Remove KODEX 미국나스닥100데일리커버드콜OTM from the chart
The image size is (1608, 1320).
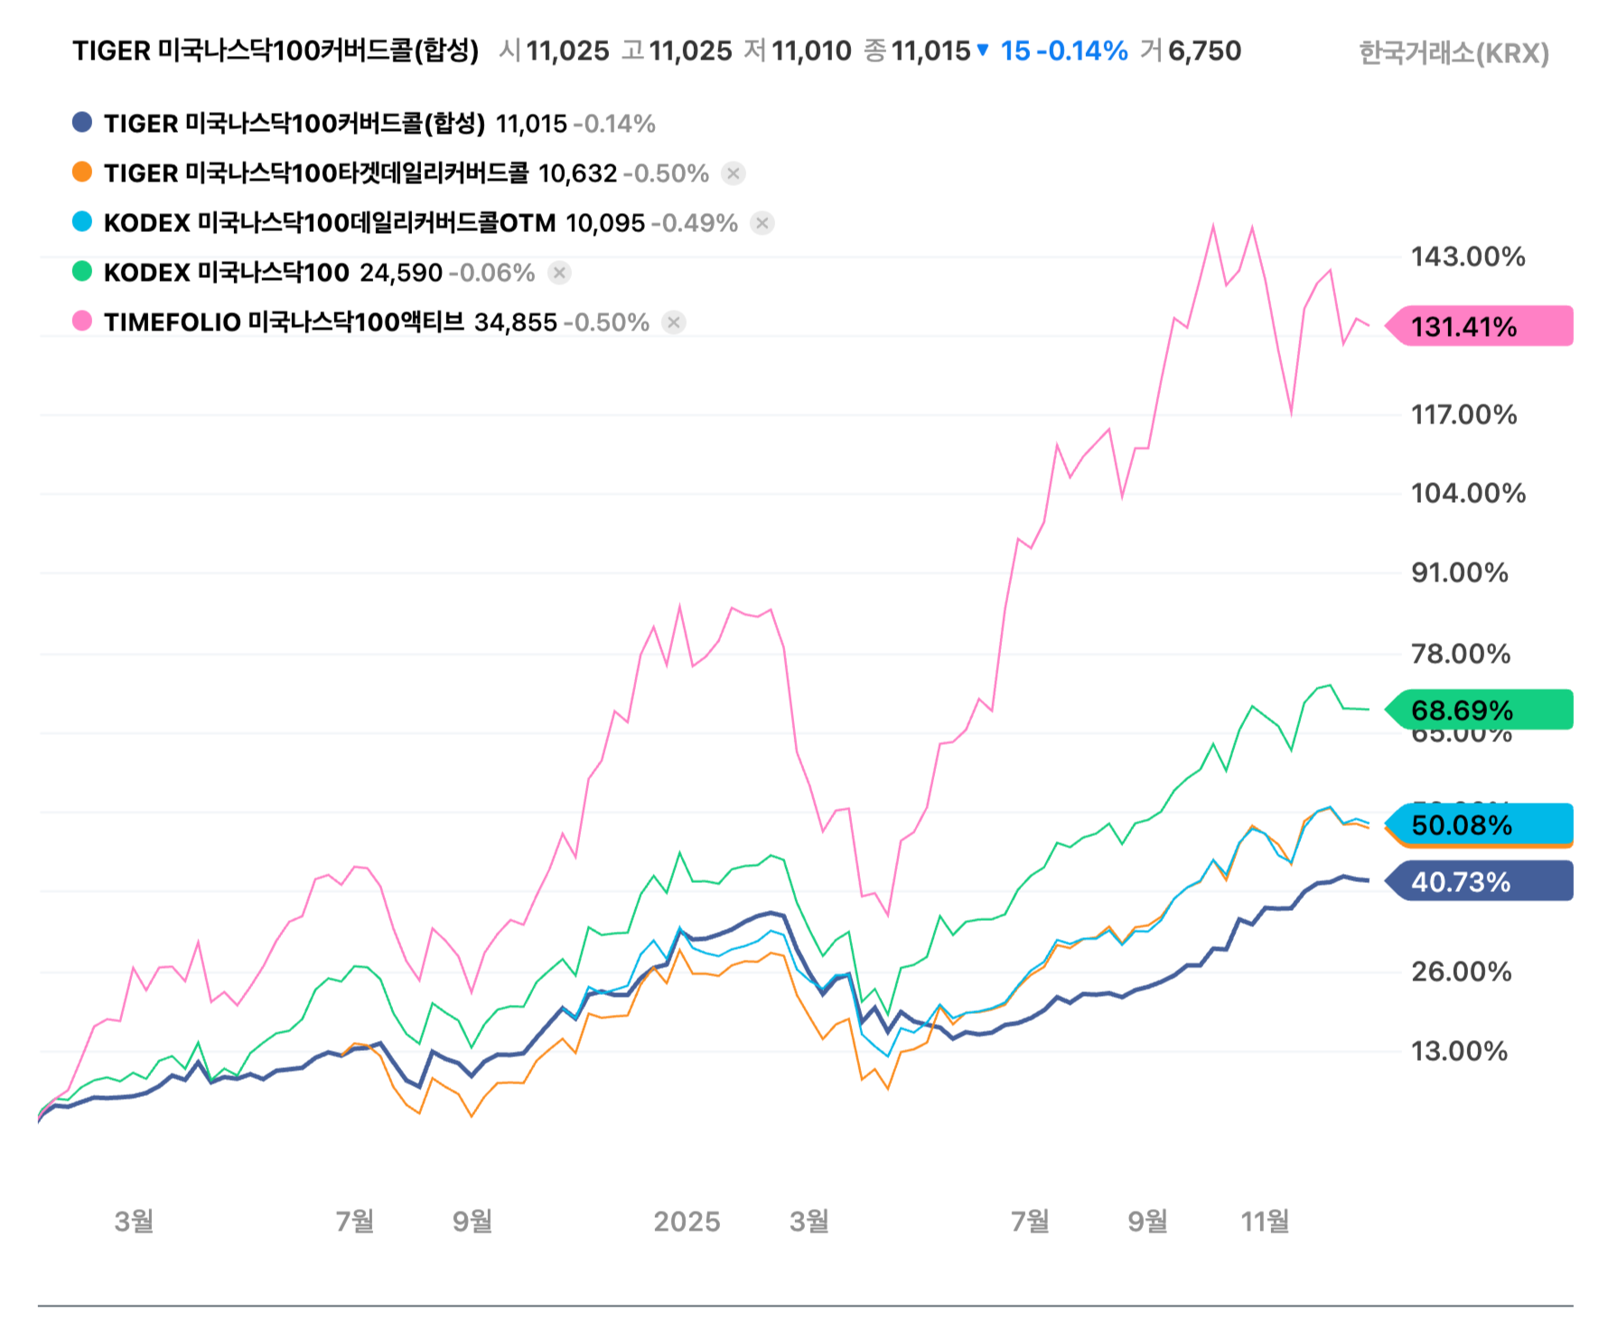point(762,223)
